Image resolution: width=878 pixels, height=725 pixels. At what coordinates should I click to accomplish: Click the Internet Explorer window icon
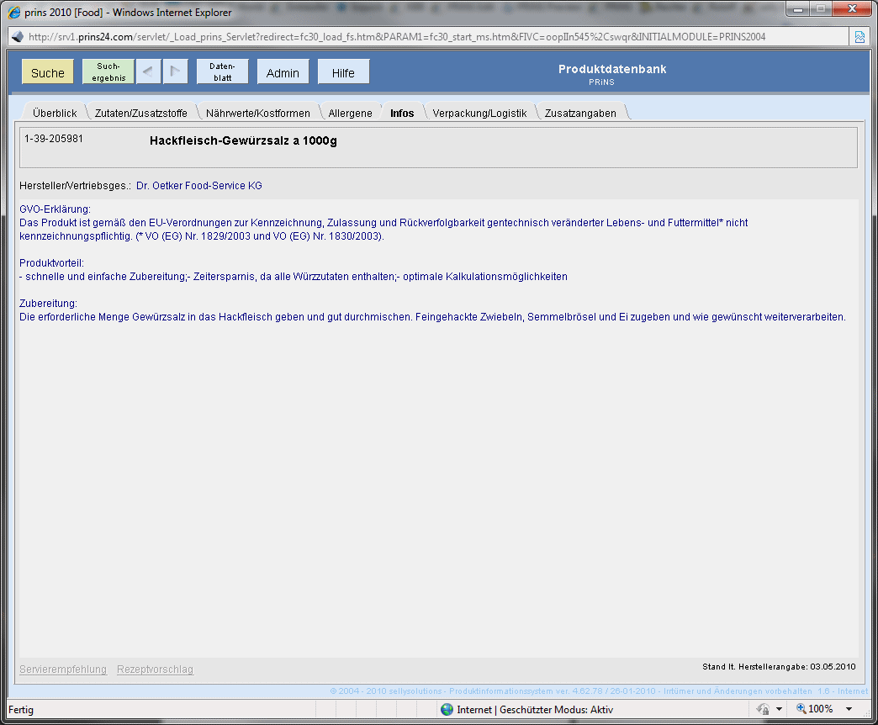[14, 13]
